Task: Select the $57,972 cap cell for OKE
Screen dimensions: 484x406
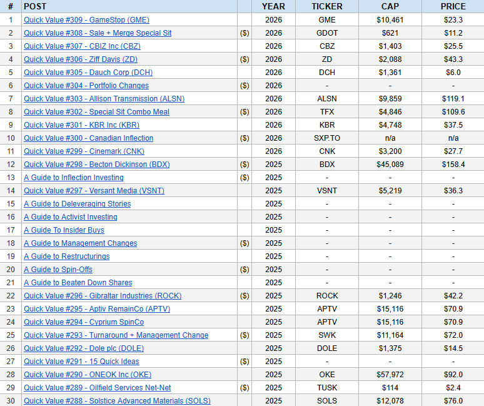Action: [390, 374]
